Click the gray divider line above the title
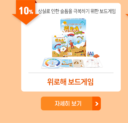Image resolution: width=128 pixels, height=123 pixels. coord(71,73)
